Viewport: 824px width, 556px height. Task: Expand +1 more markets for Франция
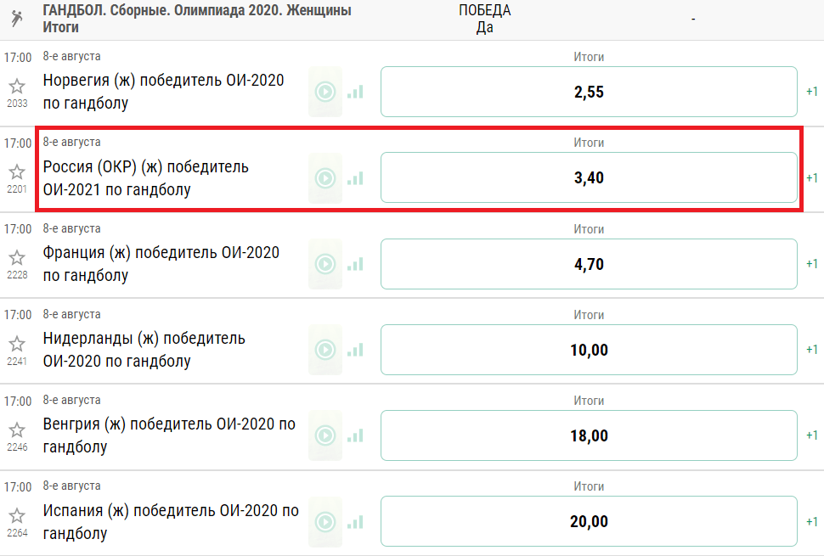(x=812, y=263)
